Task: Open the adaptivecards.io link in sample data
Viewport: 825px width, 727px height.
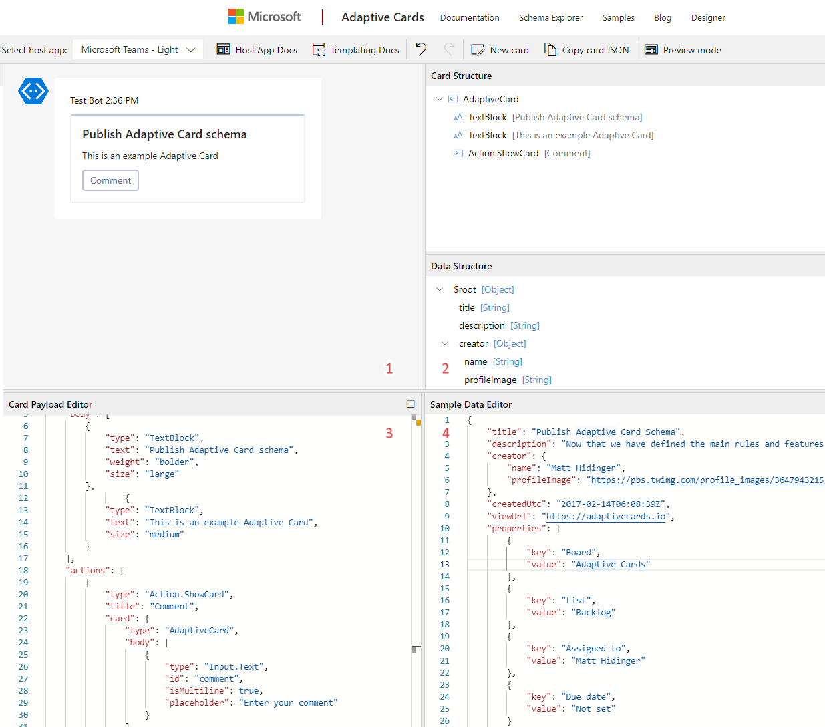Action: 606,517
